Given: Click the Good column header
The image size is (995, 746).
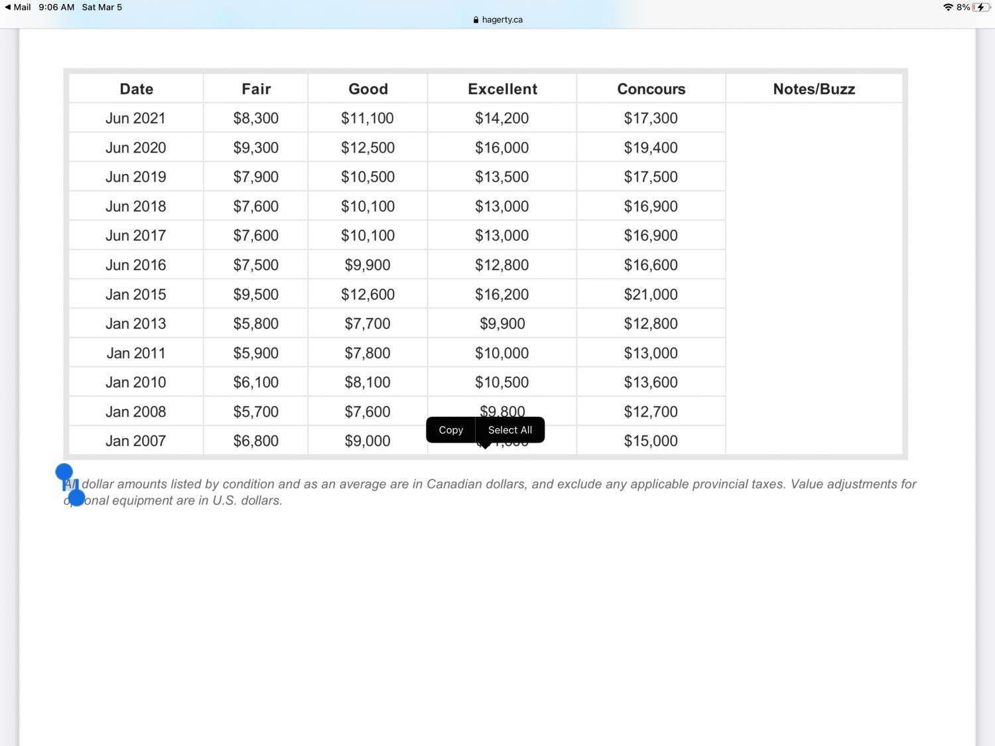Looking at the screenshot, I should point(367,89).
